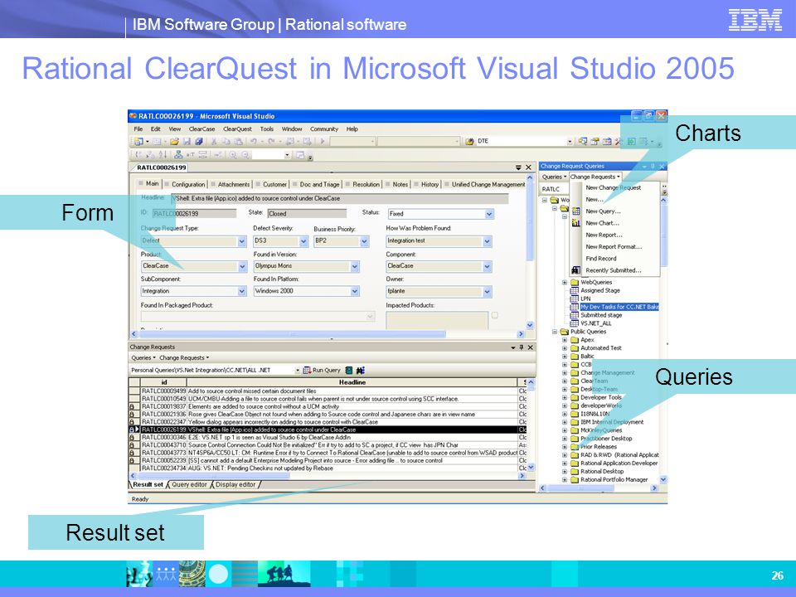Click the grid icon beside Assigned Stage
The height and width of the screenshot is (597, 796).
[x=574, y=290]
